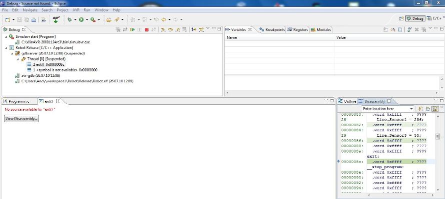
Task: Click Drop to Frame icon
Action: 184,29
